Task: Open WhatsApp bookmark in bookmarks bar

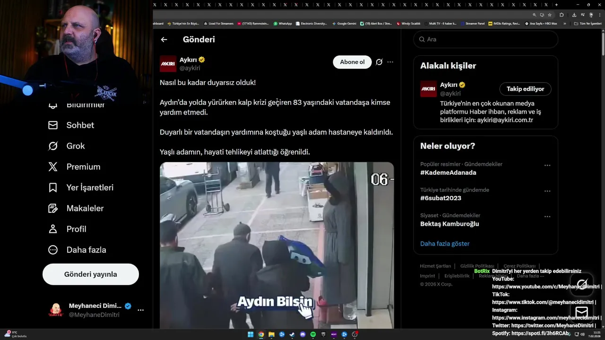Action: pos(283,24)
